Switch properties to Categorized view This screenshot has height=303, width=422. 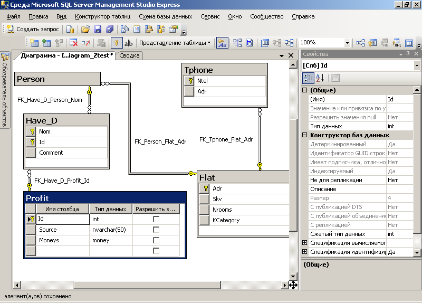coord(308,78)
